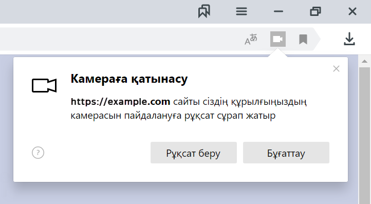
Task: Dismiss the camera access popup with the X
Action: coord(336,69)
